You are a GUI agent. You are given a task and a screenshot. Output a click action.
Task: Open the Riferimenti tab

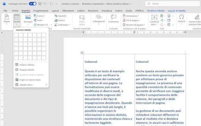click(x=68, y=11)
